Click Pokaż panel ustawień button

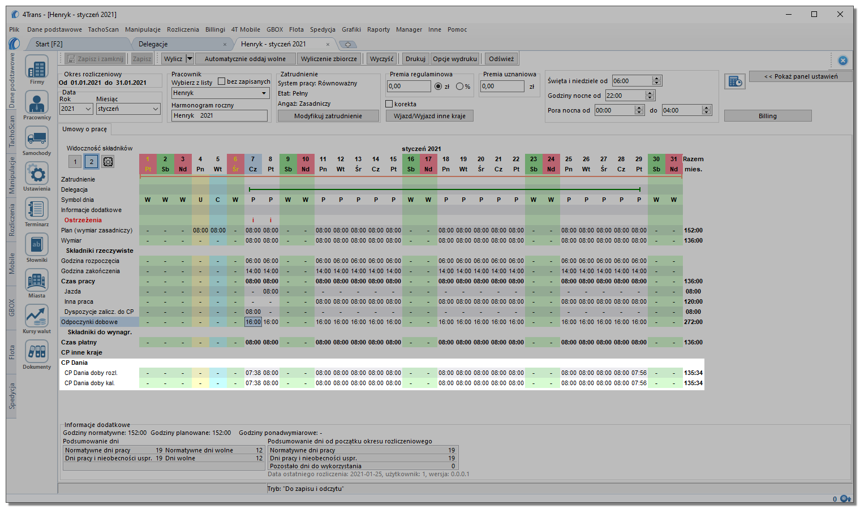pyautogui.click(x=801, y=76)
